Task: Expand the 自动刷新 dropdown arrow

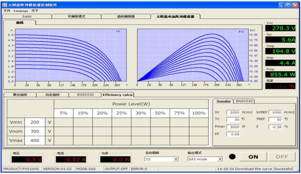Action: pyautogui.click(x=176, y=159)
